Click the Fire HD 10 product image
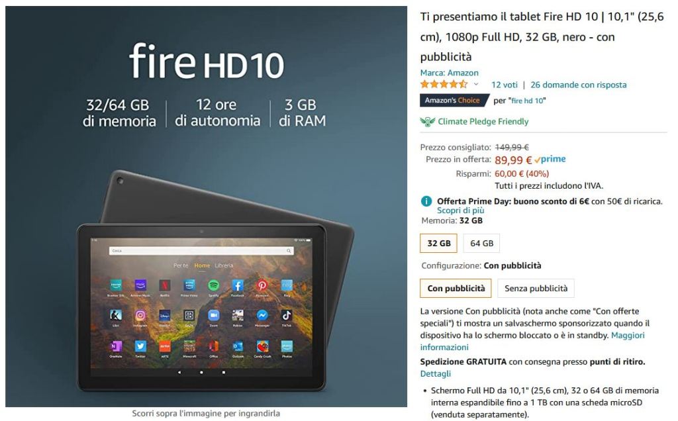Viewport: 678px width, 421px height. click(x=207, y=206)
